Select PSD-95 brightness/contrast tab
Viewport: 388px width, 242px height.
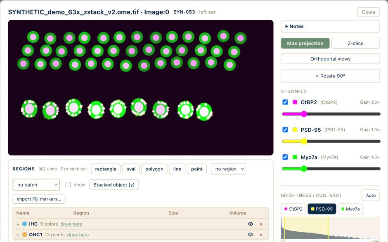(322, 209)
